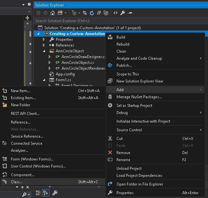This screenshot has height=198, width=208.
Task: Click the Home icon in Solution Explorer toolbar
Action: pos(53,13)
